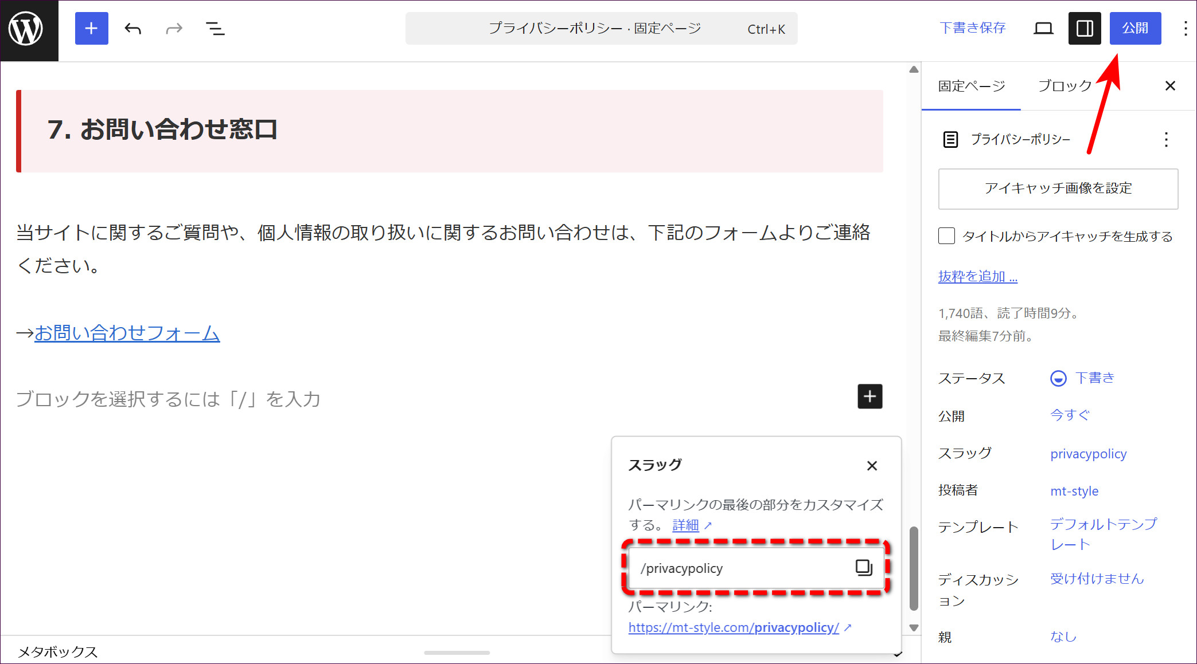Change status from 下書き
The width and height of the screenshot is (1197, 664).
pyautogui.click(x=1083, y=378)
